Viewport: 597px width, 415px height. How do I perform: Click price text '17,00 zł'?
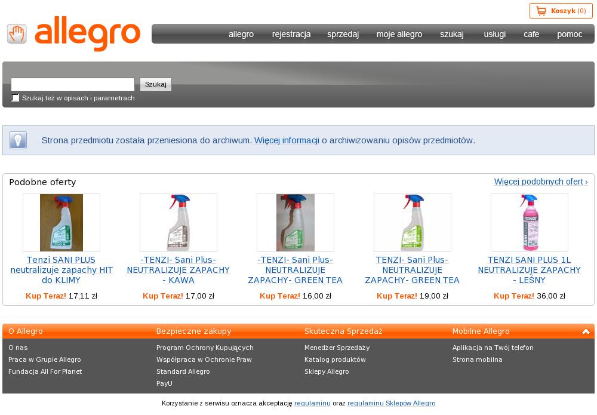[200, 296]
